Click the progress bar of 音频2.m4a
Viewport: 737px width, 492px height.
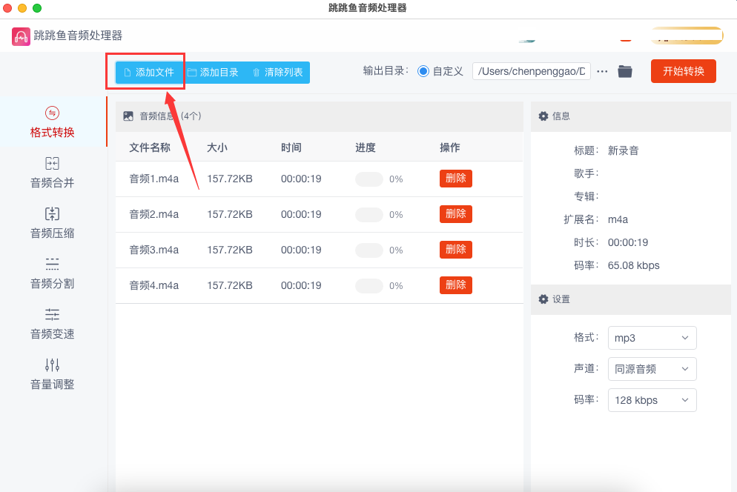point(369,215)
